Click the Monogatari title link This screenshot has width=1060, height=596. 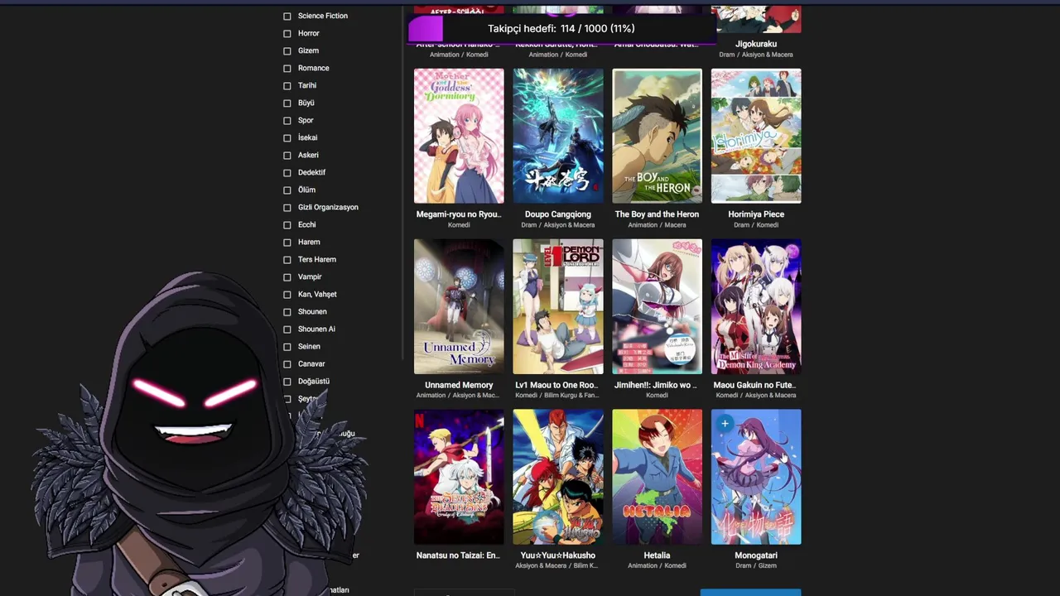pos(756,555)
